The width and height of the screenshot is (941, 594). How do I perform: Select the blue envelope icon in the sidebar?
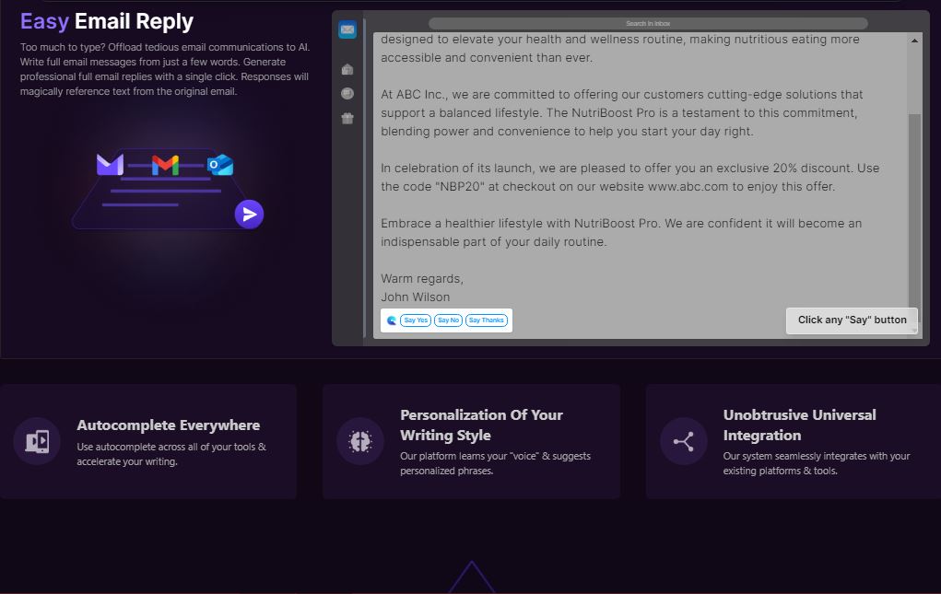coord(347,29)
